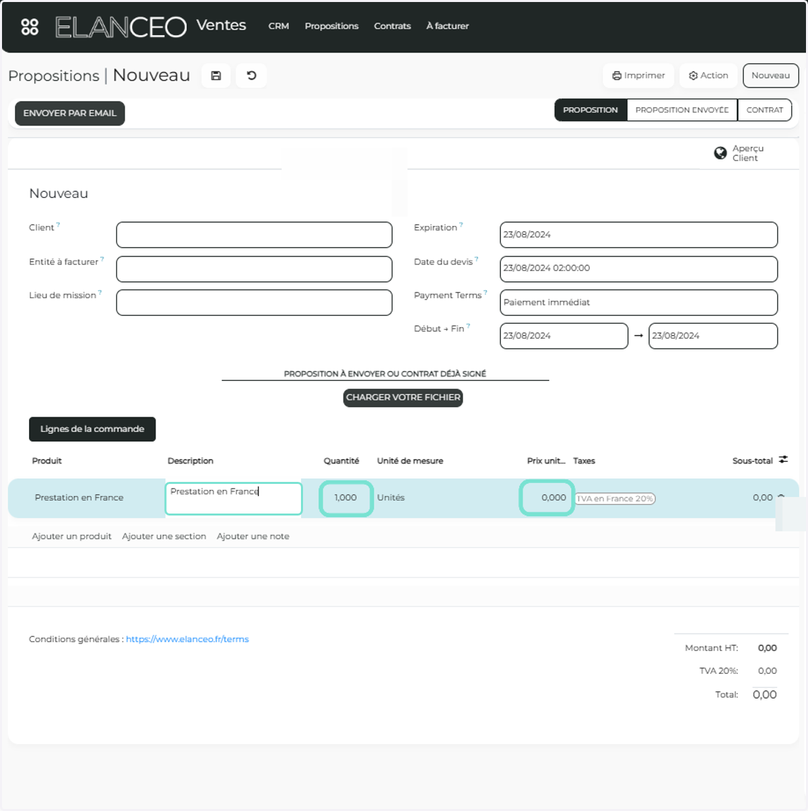
Task: Open the Action gear menu
Action: (x=708, y=75)
